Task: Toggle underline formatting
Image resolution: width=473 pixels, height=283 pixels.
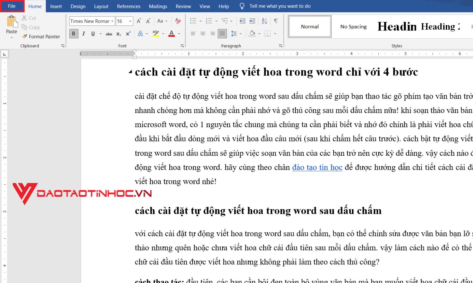Action: 92,33
